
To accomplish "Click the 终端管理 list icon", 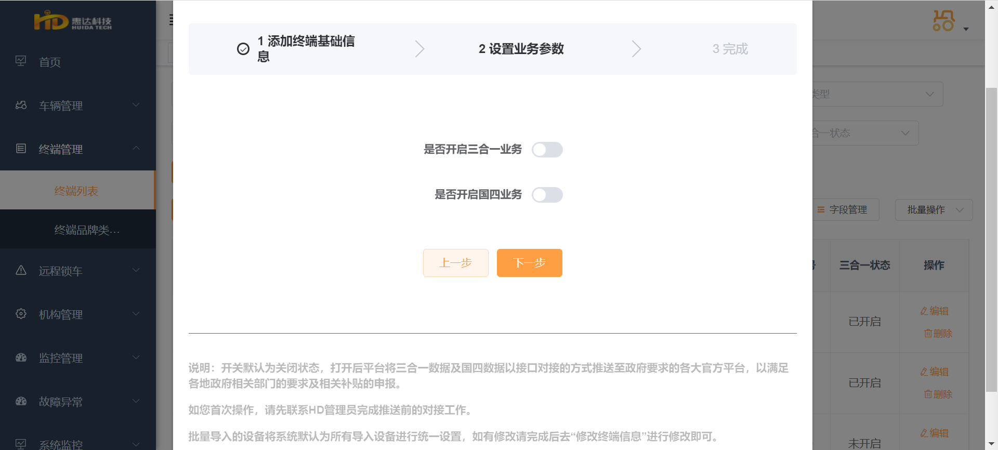I will (21, 149).
